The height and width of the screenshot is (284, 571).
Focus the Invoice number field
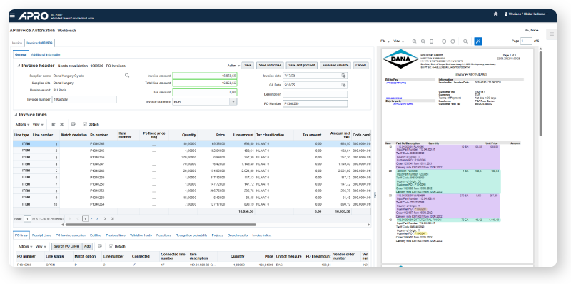coord(85,99)
